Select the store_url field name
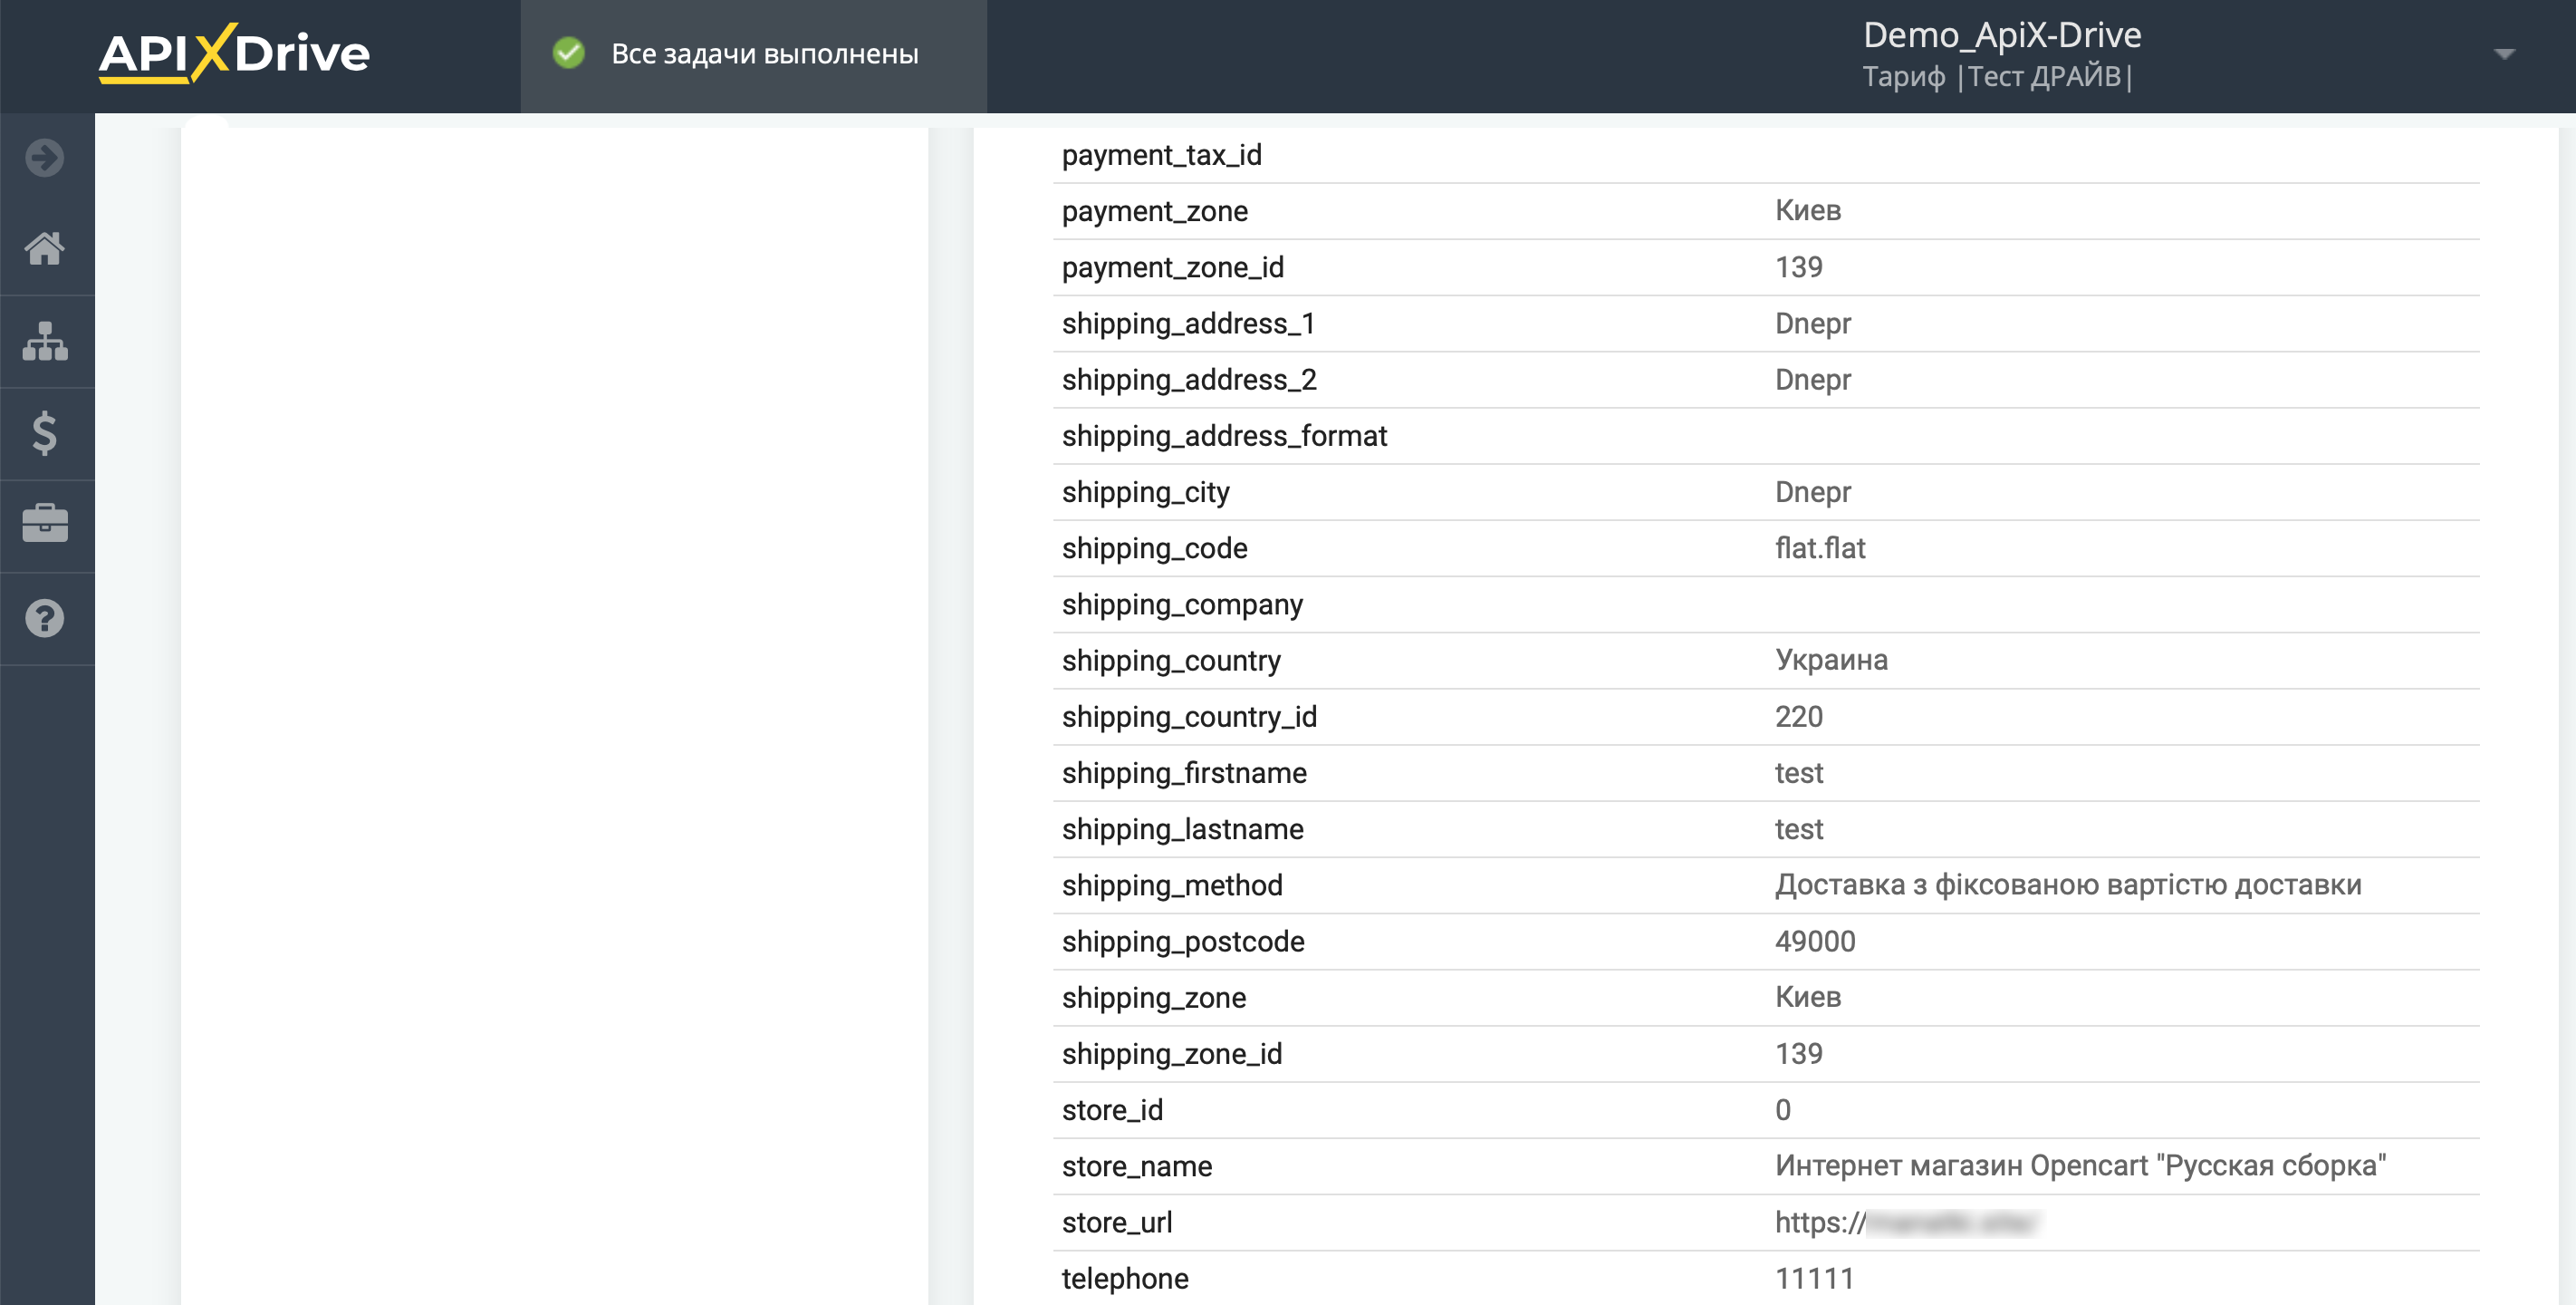This screenshot has width=2576, height=1305. 1117,1222
